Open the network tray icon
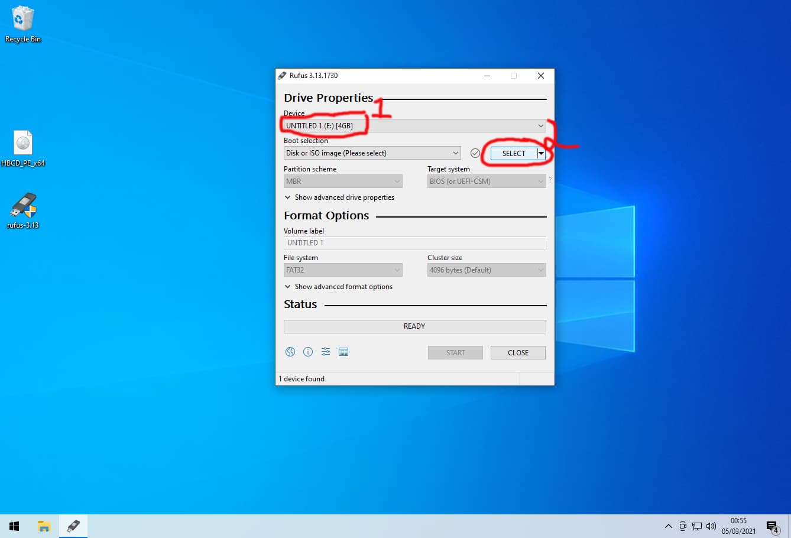This screenshot has width=791, height=538. click(x=697, y=526)
